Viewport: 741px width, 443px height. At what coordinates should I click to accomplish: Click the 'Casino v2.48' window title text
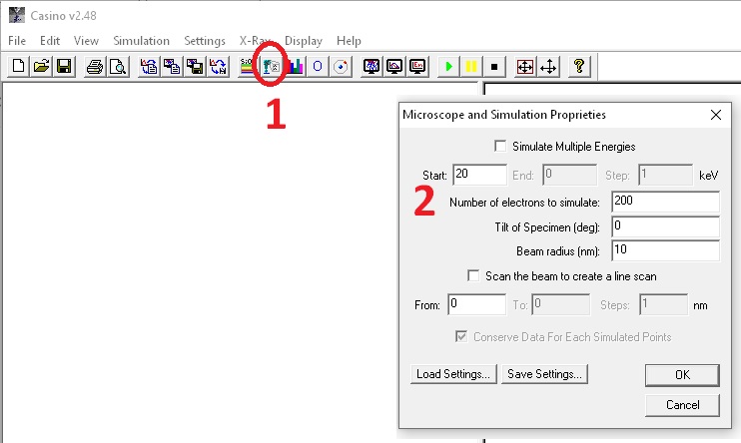[x=63, y=16]
